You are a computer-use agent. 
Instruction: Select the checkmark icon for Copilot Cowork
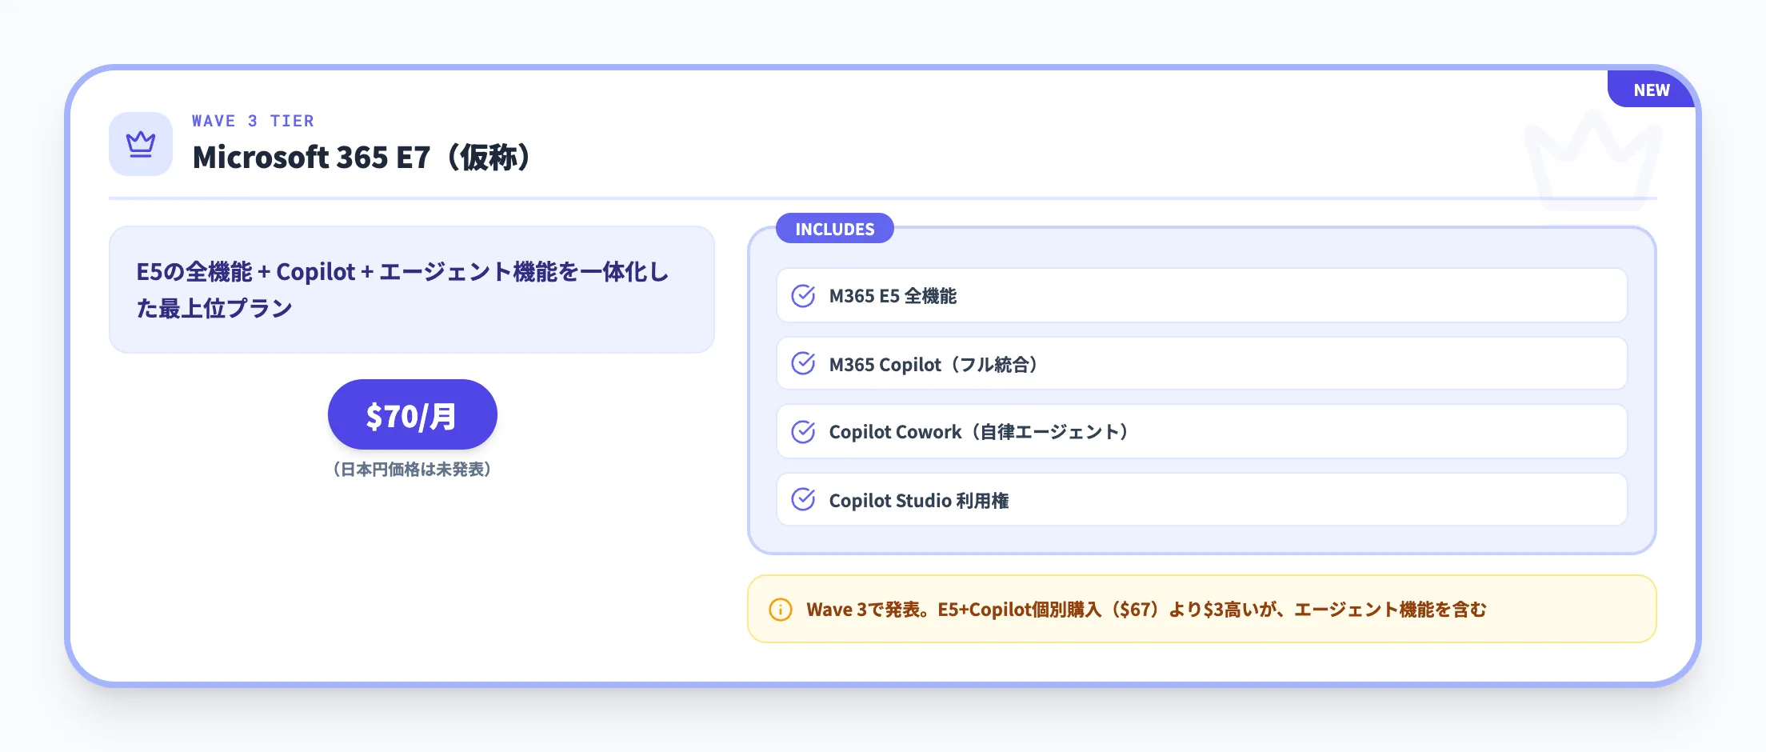click(803, 431)
